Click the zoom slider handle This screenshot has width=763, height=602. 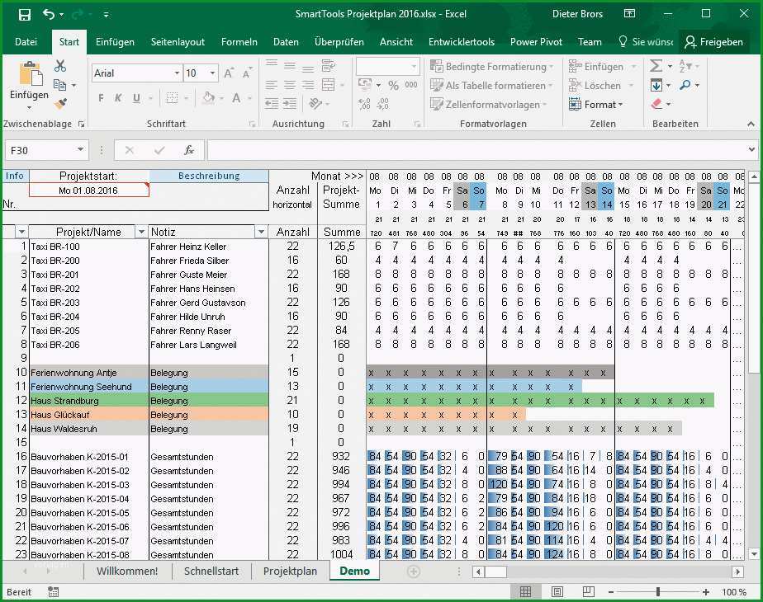click(x=658, y=592)
